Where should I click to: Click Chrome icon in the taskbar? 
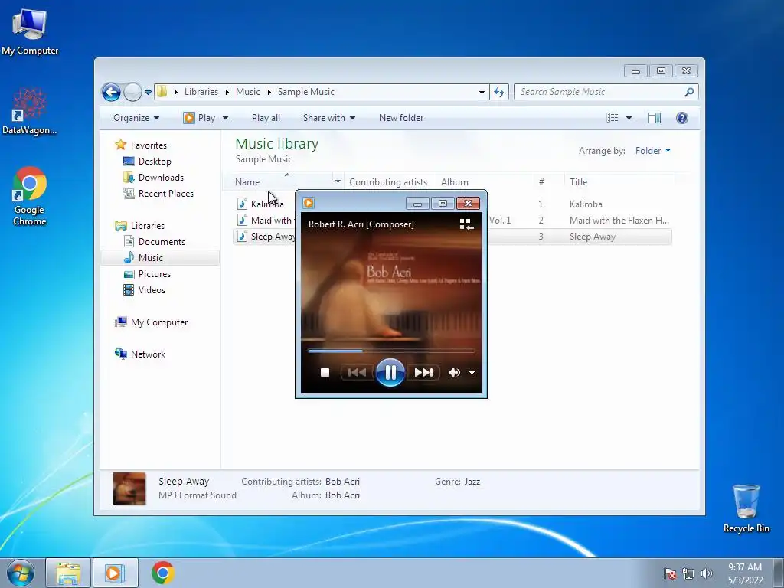click(162, 573)
